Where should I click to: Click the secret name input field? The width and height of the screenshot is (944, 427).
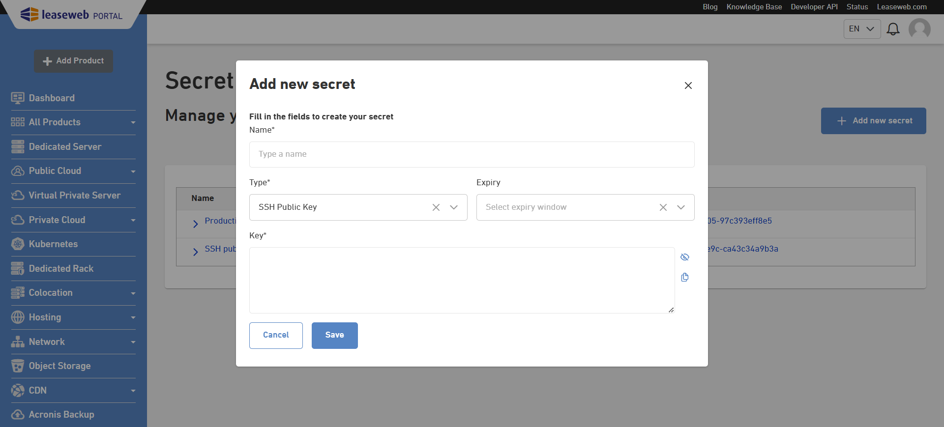click(x=472, y=154)
